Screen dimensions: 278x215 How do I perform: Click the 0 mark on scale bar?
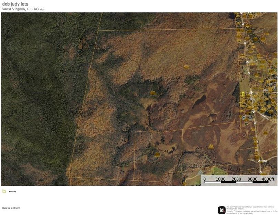coord(204,179)
